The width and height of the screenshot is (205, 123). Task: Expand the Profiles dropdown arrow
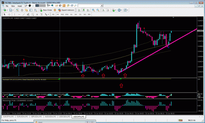click(13, 10)
